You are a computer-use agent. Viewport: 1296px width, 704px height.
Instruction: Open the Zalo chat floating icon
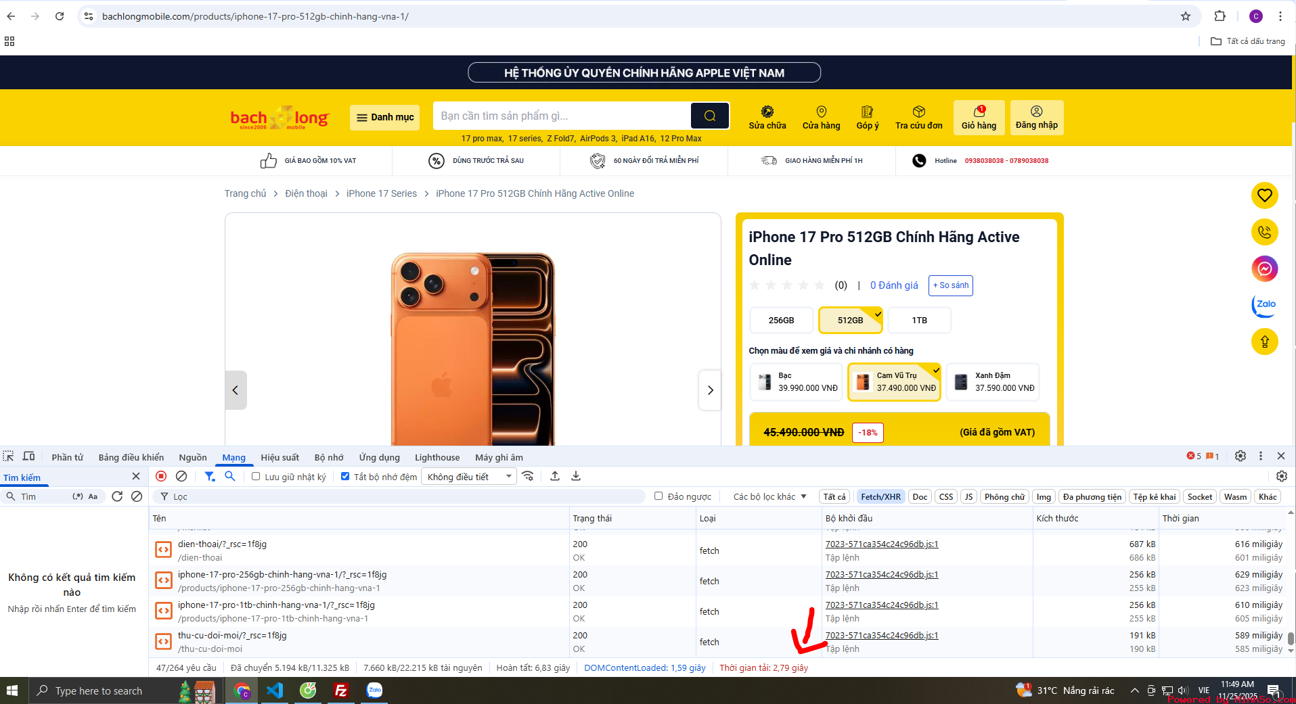point(1264,305)
